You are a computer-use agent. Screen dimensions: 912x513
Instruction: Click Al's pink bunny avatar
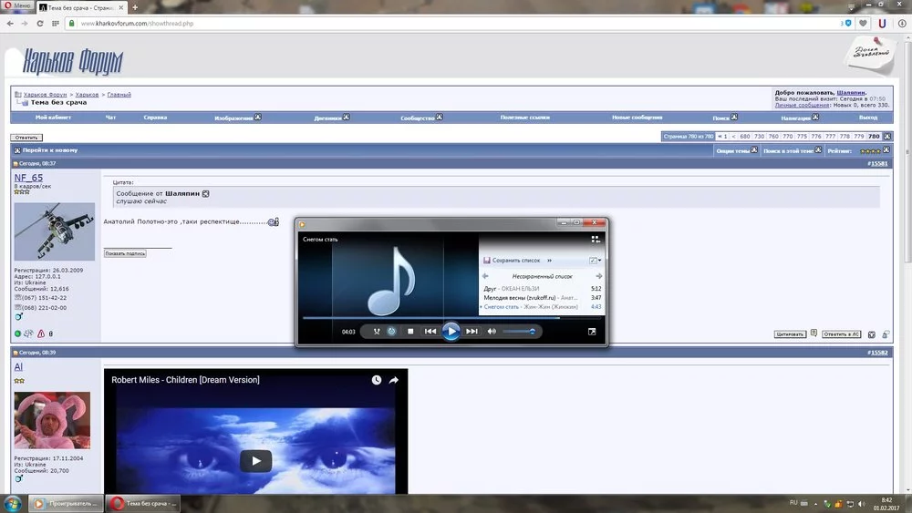click(52, 419)
